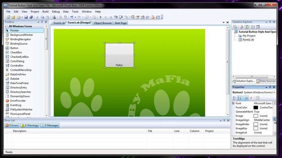Open the Toolbox window position dropdown arrow
This screenshot has height=158, width=282.
[x=38, y=22]
